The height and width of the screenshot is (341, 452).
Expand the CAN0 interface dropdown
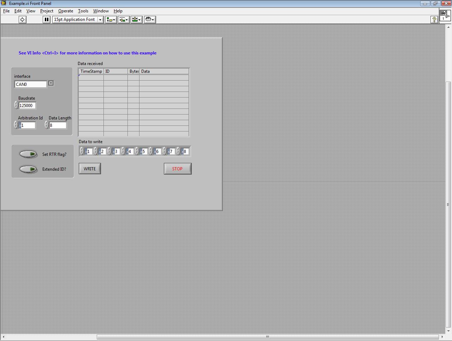point(51,83)
